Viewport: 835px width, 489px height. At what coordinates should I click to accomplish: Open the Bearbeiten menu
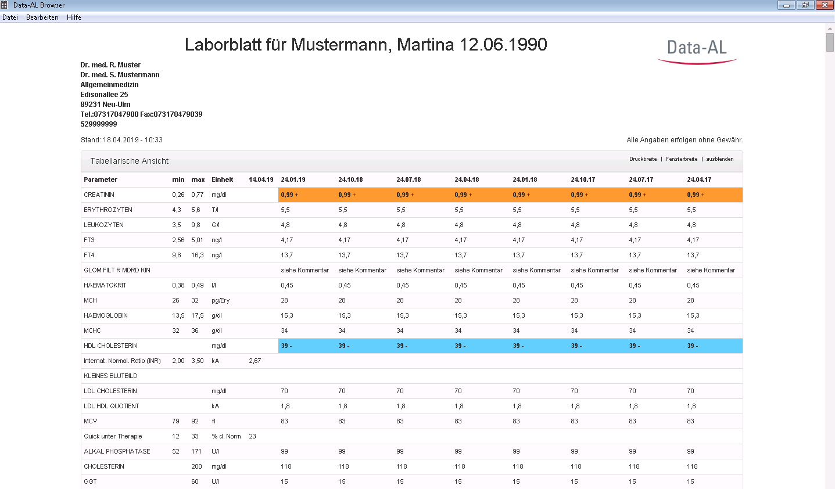coord(42,17)
